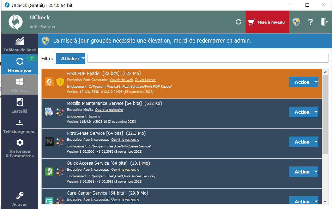Viewport: 332px width, 209px height.
Task: Click scrollbar down arrow of update list
Action: pyautogui.click(x=325, y=201)
